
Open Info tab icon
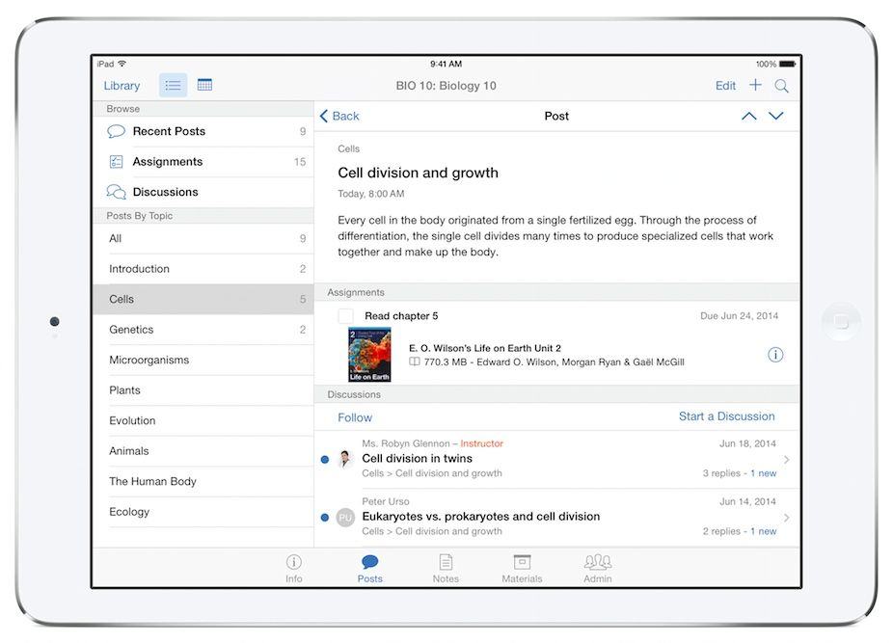point(294,569)
